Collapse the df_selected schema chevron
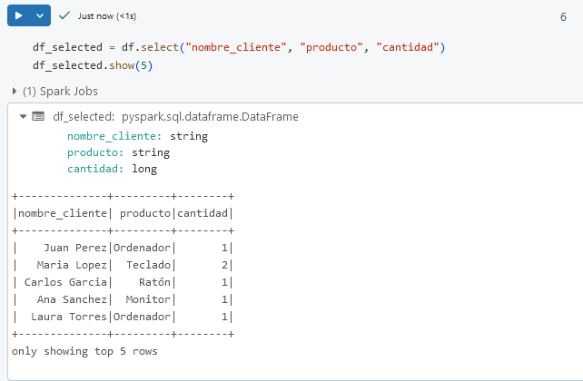583x381 pixels. 20,116
